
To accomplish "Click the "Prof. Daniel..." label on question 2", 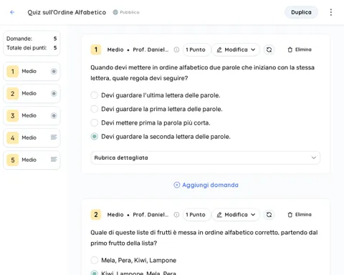I will tap(150, 215).
